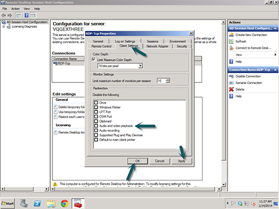Uncheck Limit Maximum Color Depth
This screenshot has width=279, height=209.
94,60
